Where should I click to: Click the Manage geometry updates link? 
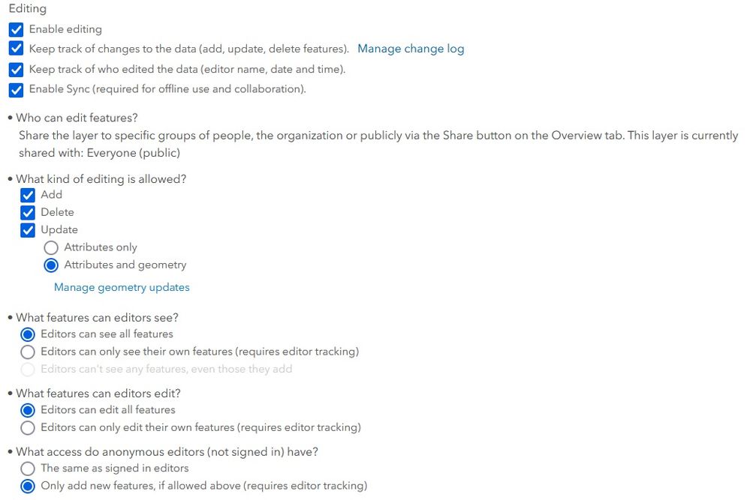click(122, 287)
